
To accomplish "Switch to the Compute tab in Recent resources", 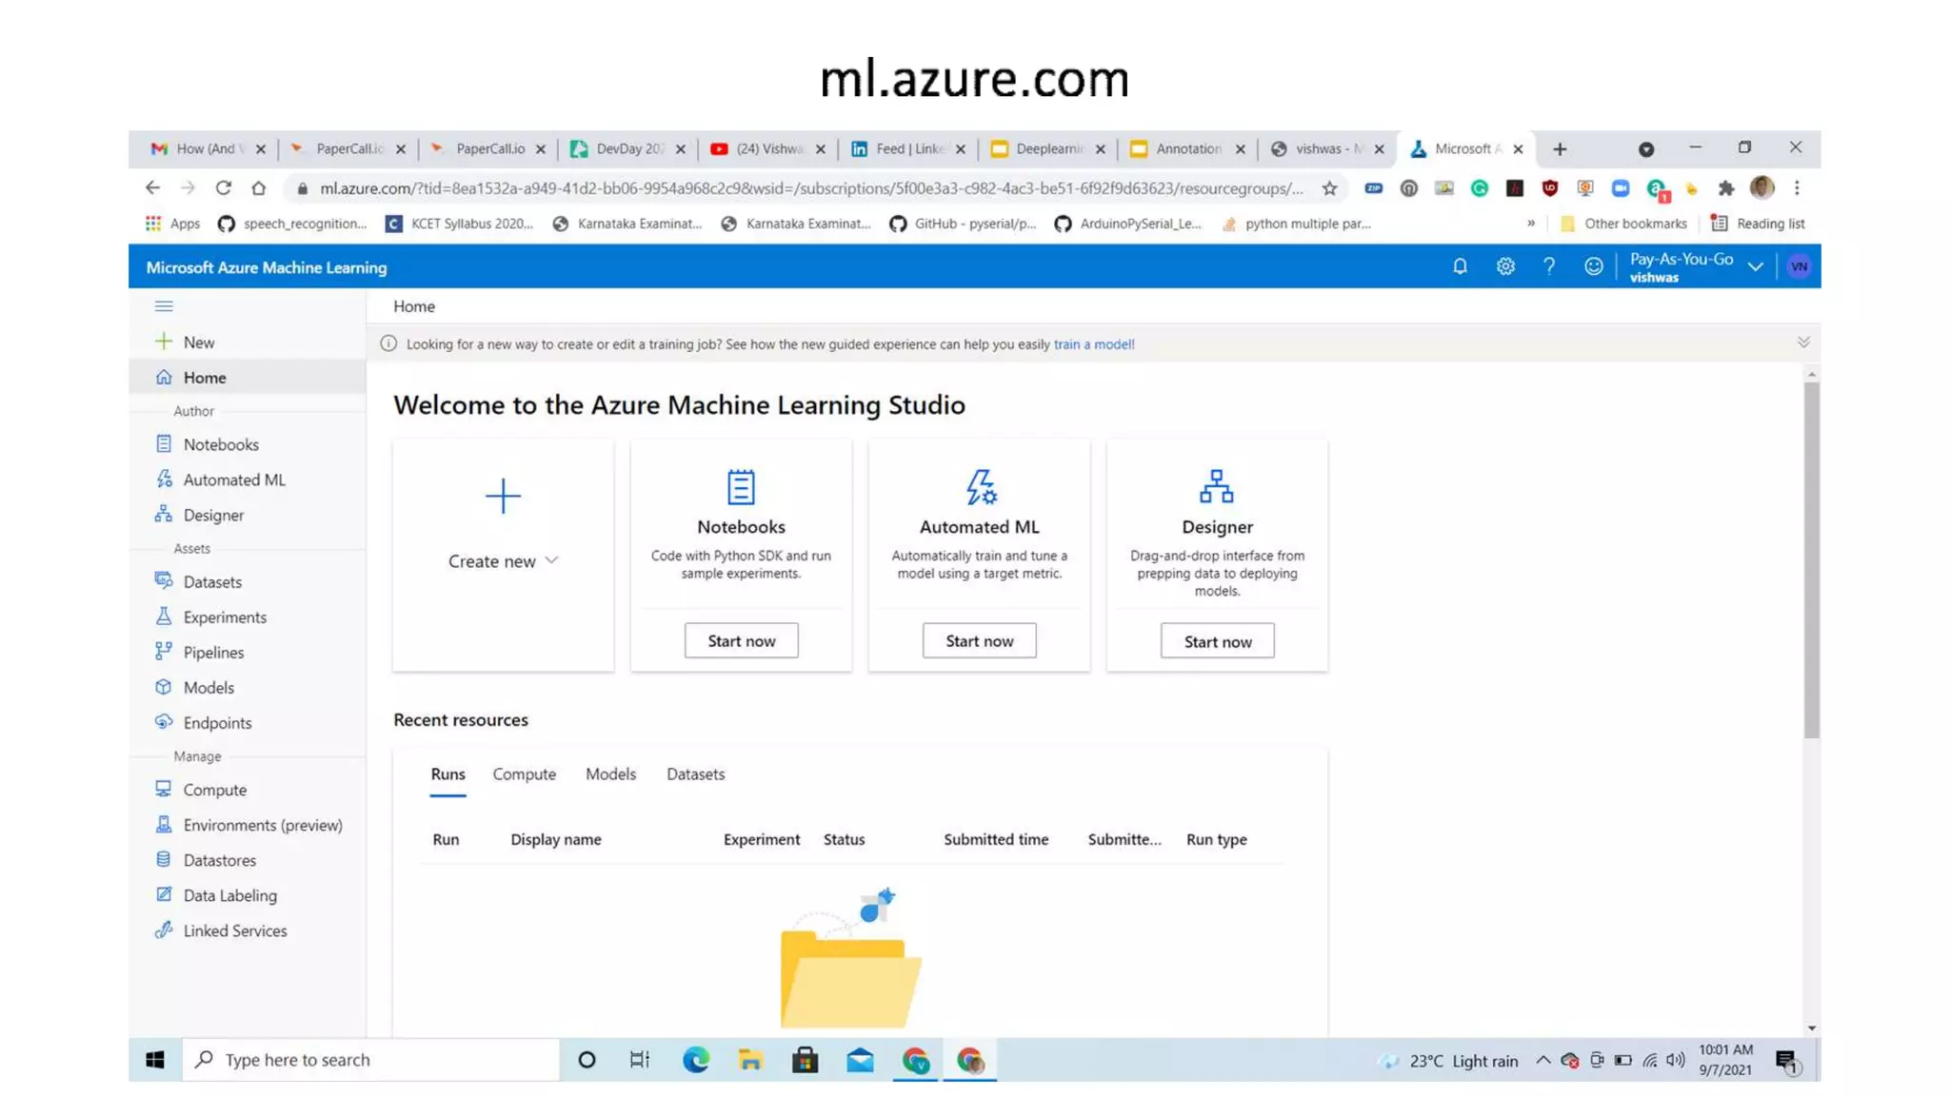I will pyautogui.click(x=524, y=773).
